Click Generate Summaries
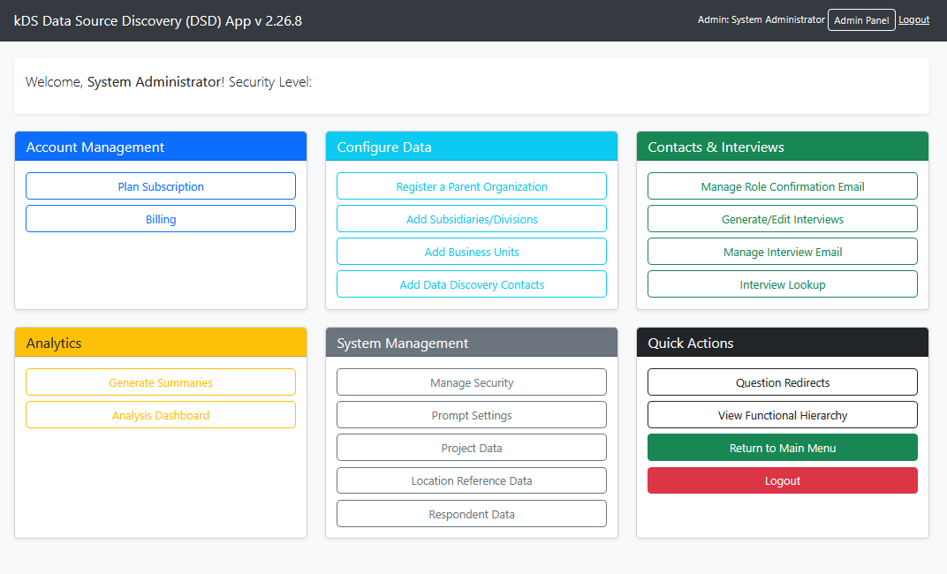The height and width of the screenshot is (574, 947). pos(161,382)
